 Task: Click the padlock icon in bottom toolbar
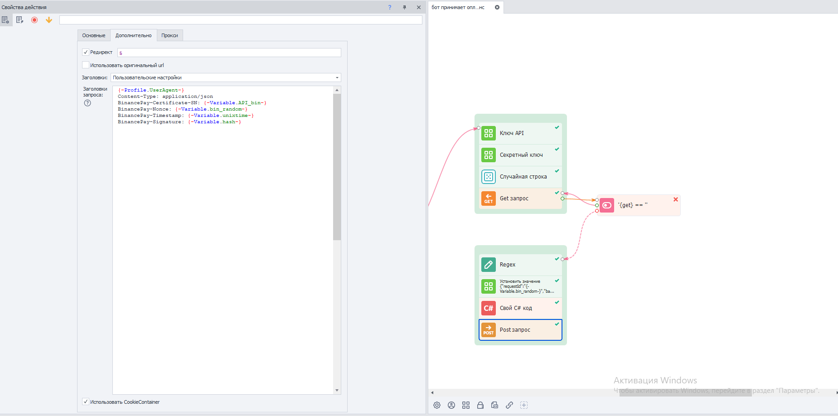point(480,405)
